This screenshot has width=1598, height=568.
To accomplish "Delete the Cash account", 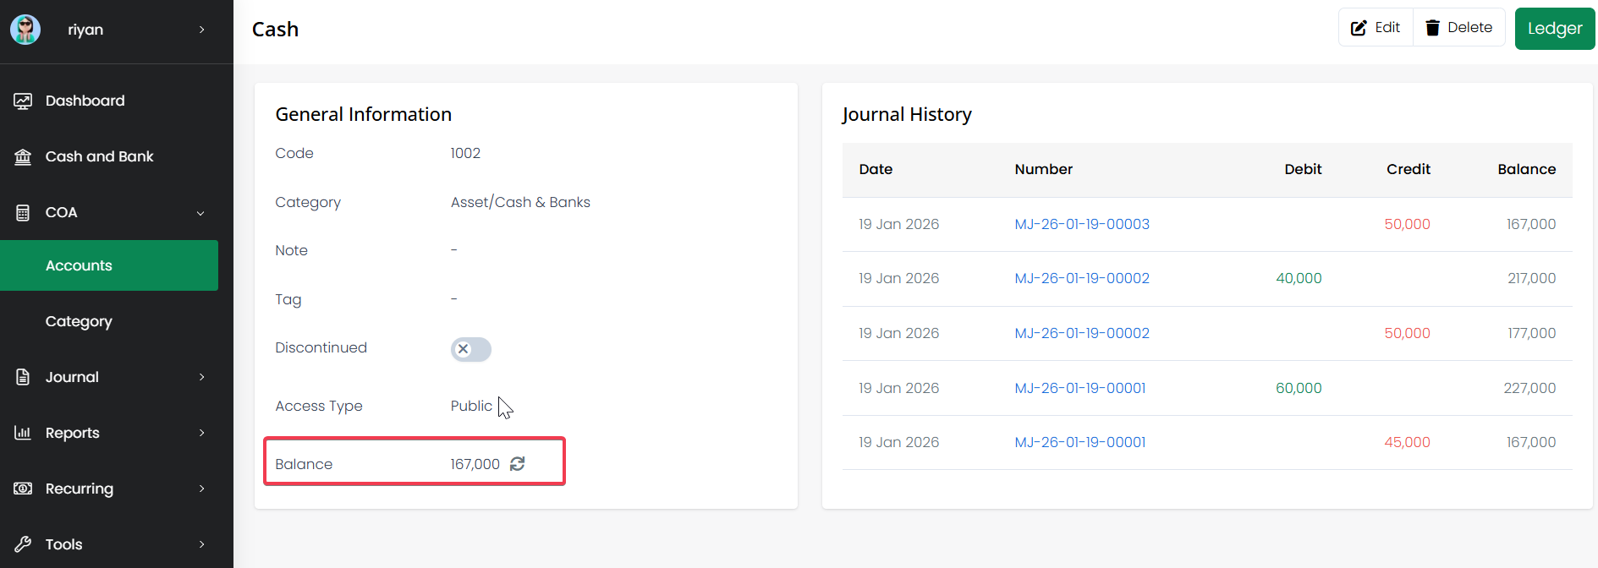I will (x=1459, y=28).
